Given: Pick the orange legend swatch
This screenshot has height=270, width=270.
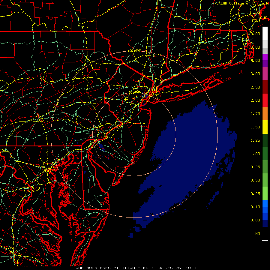Looking at the screenshot, I should tap(265, 113).
